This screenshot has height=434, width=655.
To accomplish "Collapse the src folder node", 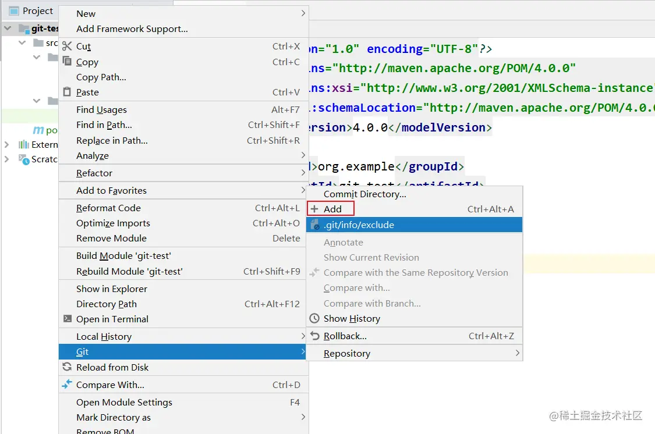I will click(22, 42).
